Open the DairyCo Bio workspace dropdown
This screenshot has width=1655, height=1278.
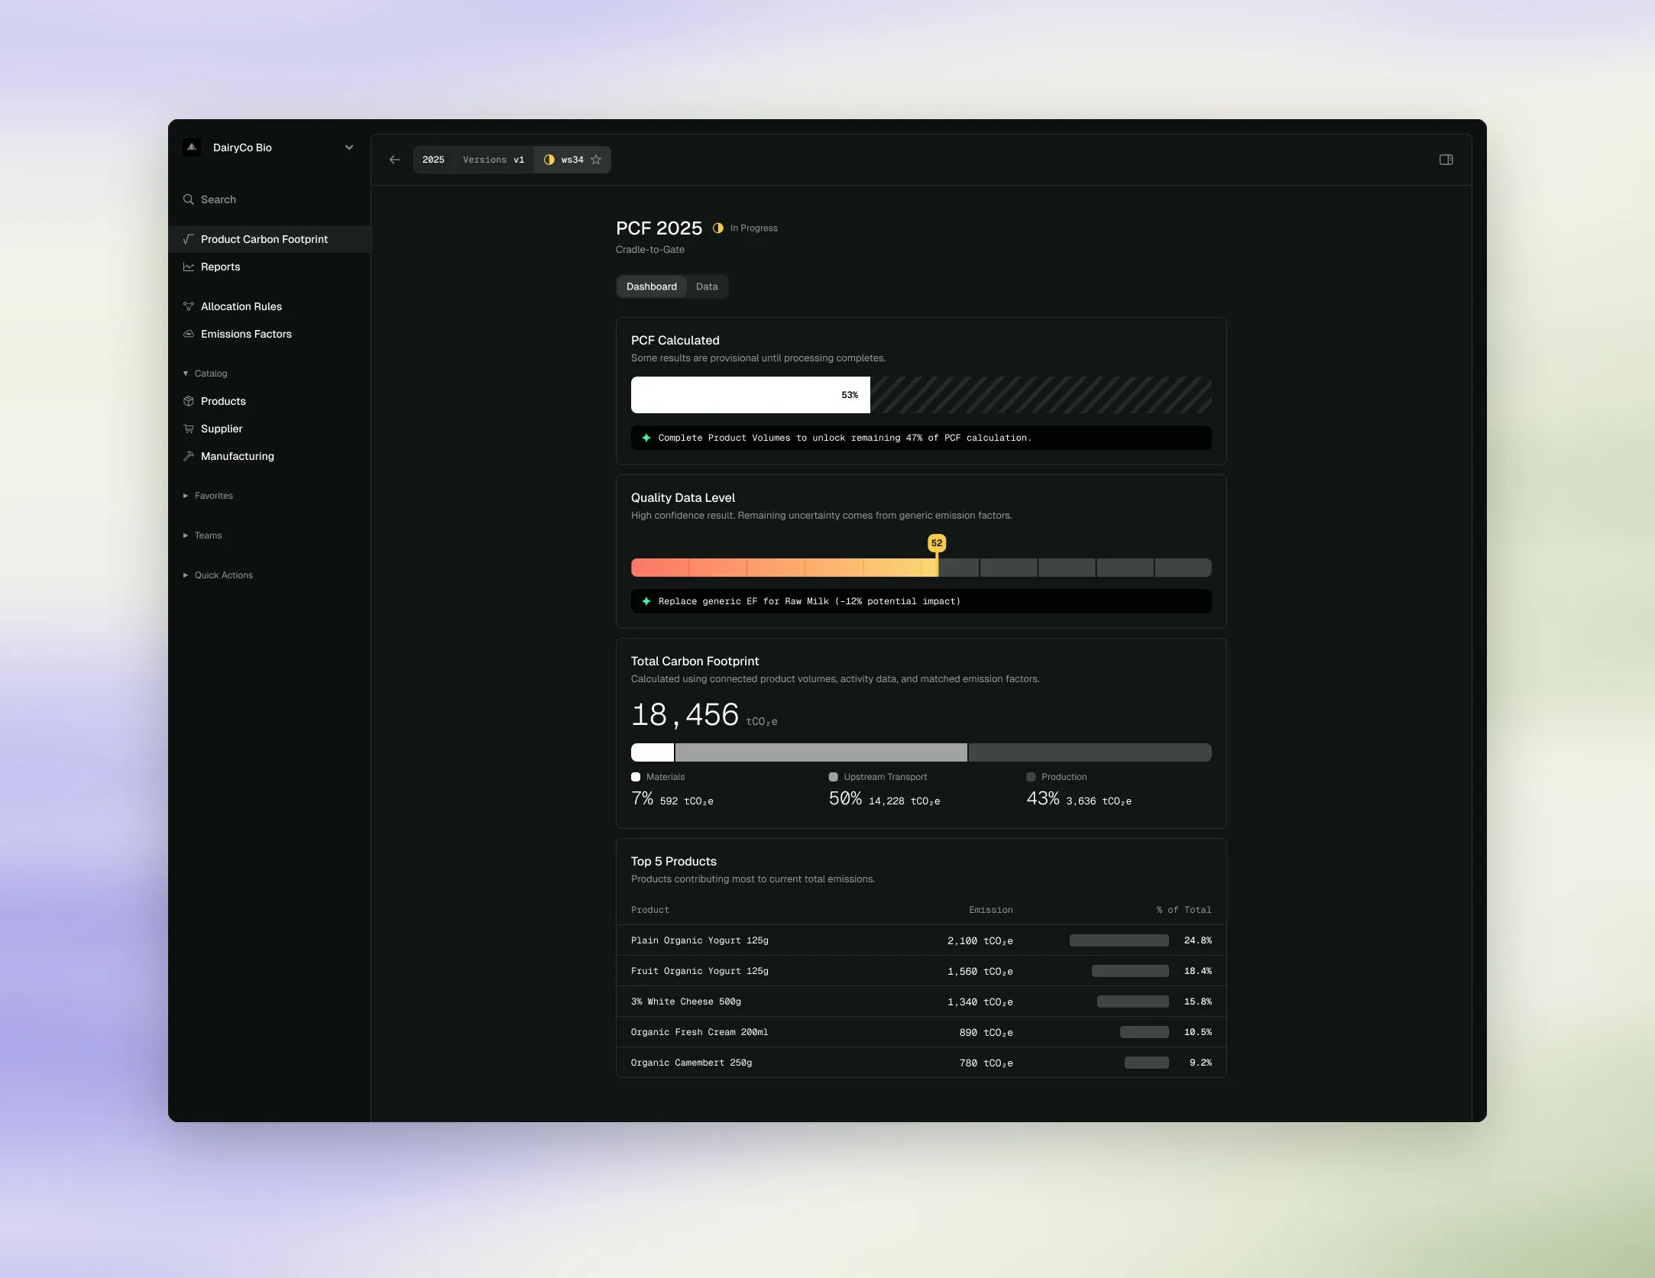[x=349, y=147]
